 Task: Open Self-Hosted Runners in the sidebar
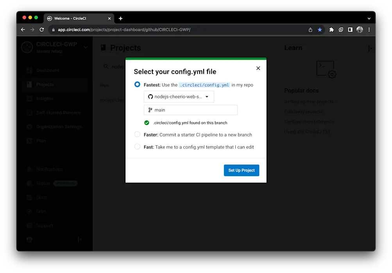pyautogui.click(x=58, y=112)
